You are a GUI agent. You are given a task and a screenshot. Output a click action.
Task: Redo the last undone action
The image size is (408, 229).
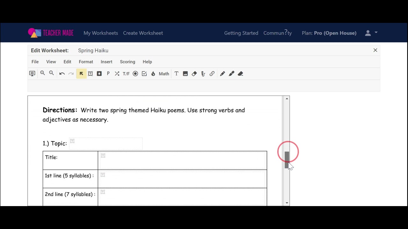(x=71, y=73)
